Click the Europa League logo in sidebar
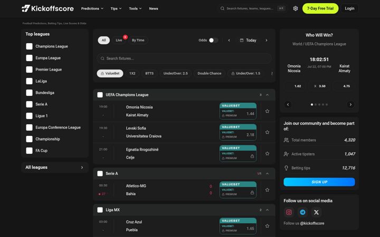 pyautogui.click(x=30, y=58)
